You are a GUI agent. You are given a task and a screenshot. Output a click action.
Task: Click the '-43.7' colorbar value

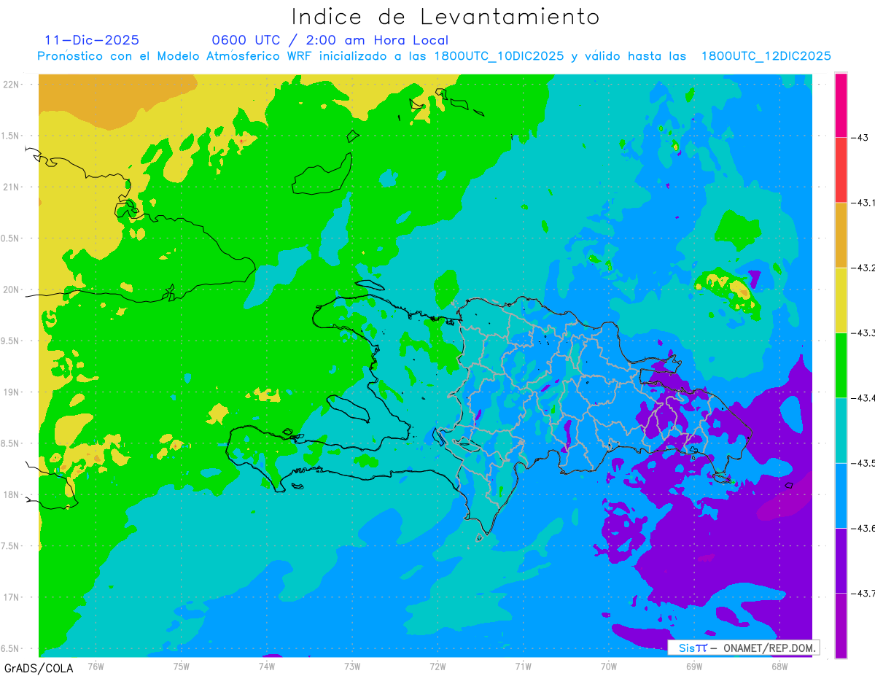click(x=863, y=593)
